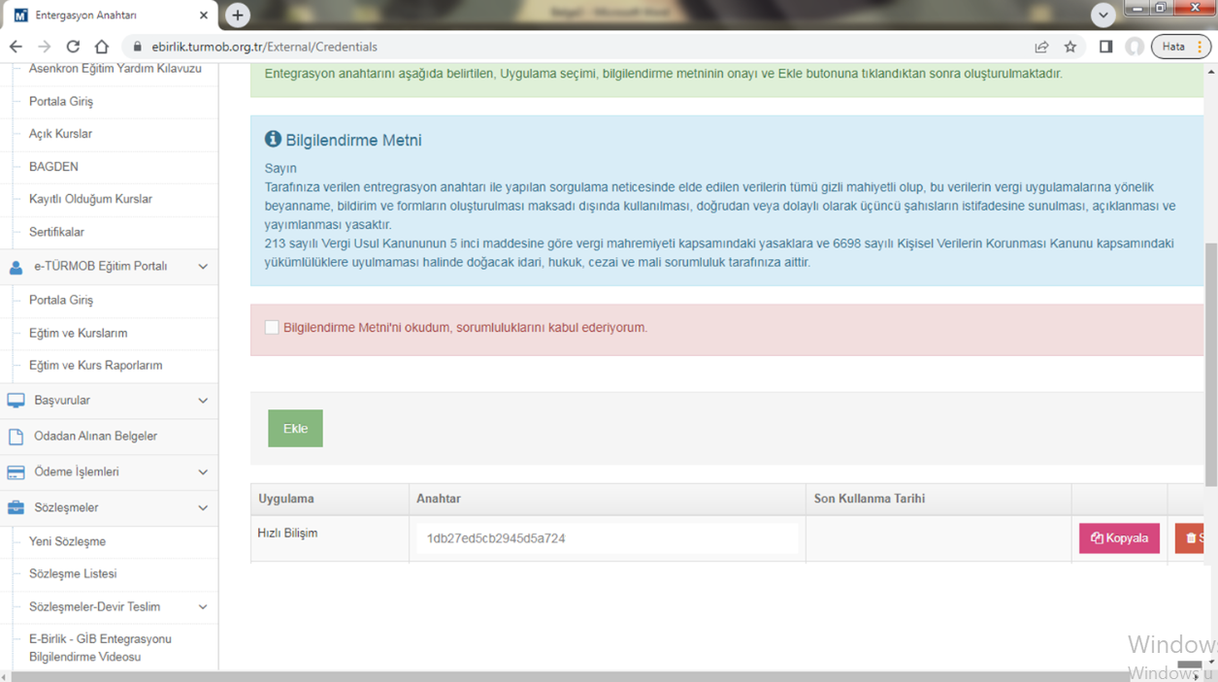Select Sözleşme Listesi in sidebar
Viewport: 1218px width, 682px height.
(73, 574)
